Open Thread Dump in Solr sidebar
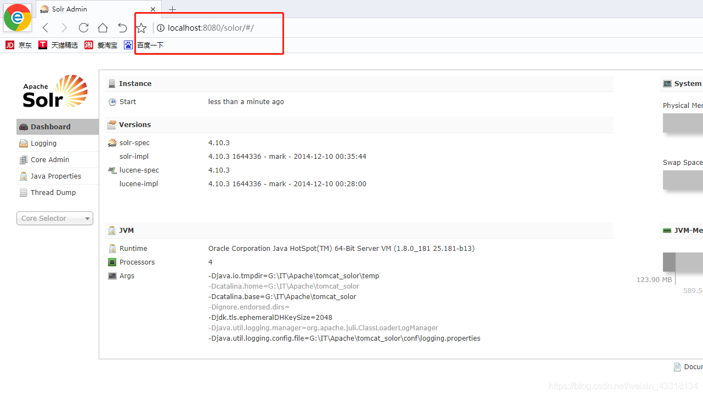Screen dimensions: 703x396 pyautogui.click(x=57, y=192)
